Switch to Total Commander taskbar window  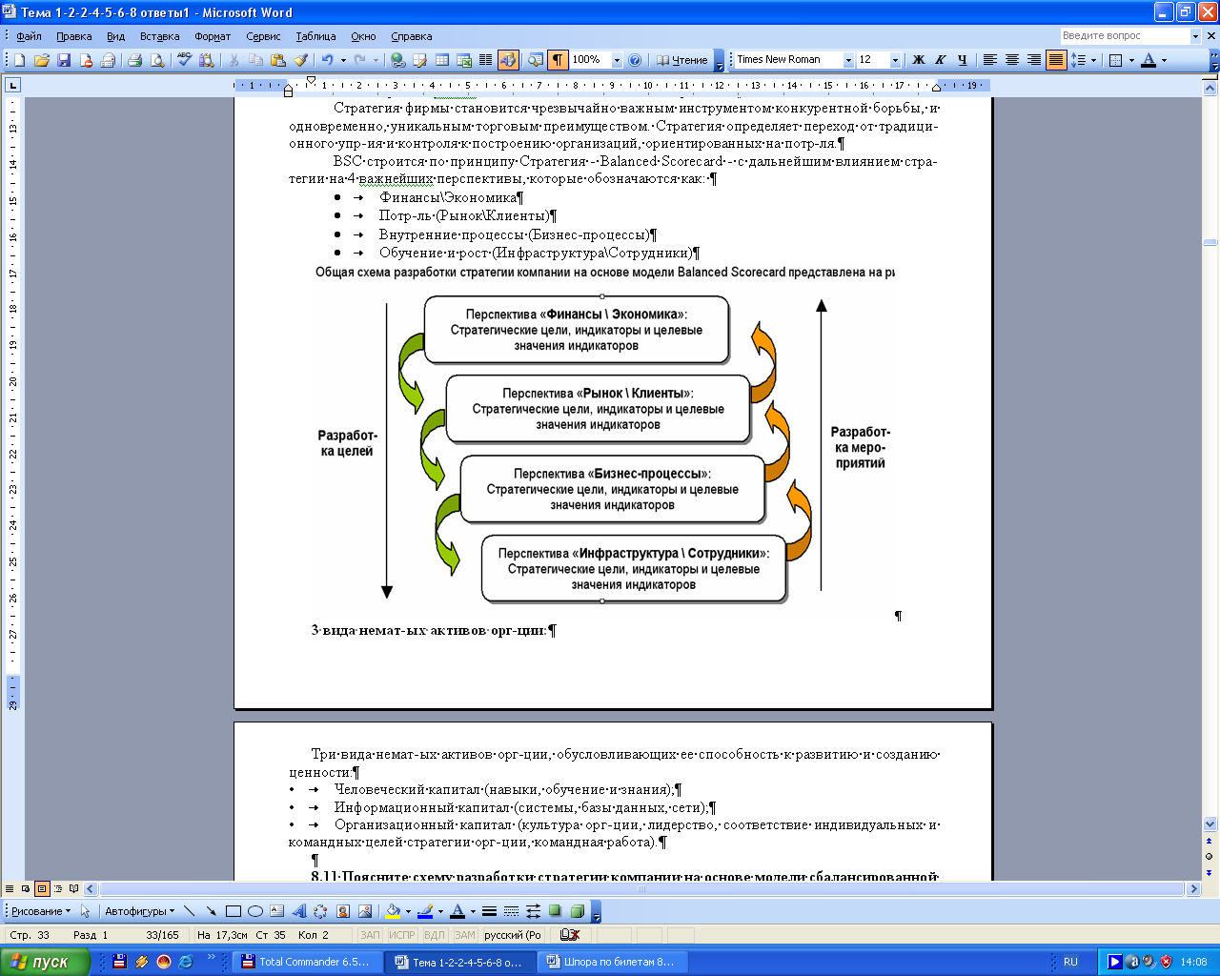(x=308, y=962)
